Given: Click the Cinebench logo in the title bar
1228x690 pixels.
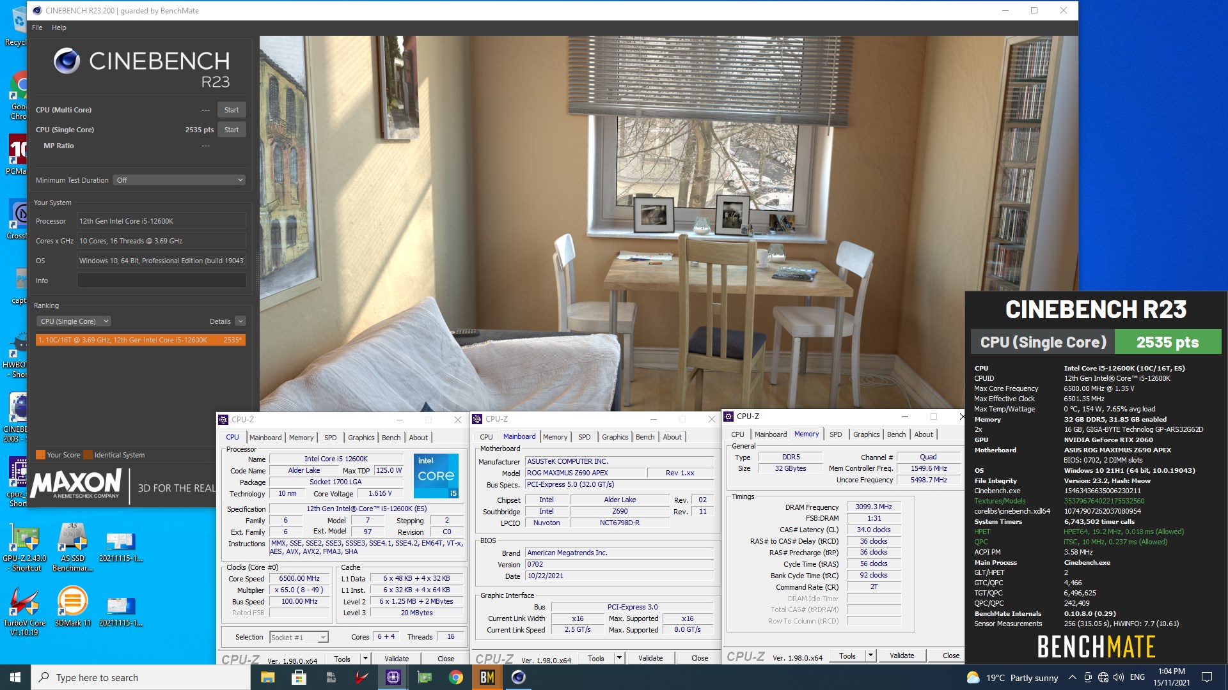Looking at the screenshot, I should (37, 10).
